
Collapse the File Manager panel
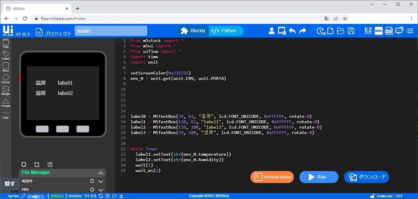coord(101,173)
